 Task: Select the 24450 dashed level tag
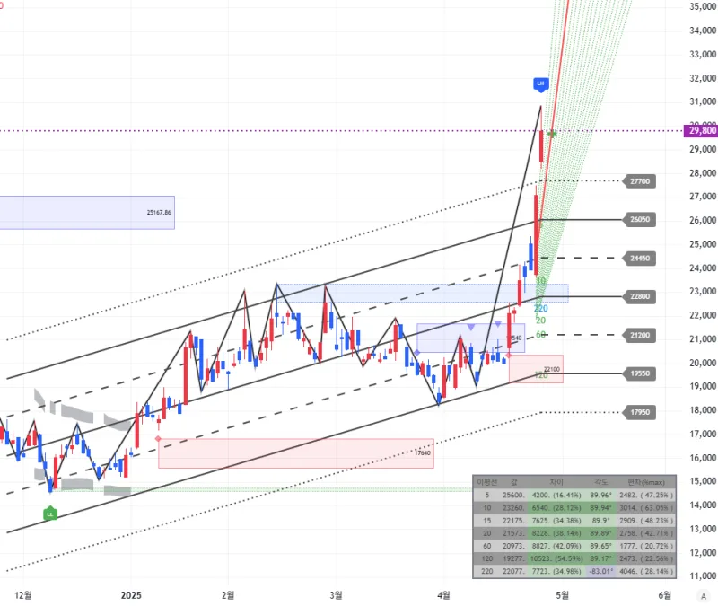tap(640, 259)
